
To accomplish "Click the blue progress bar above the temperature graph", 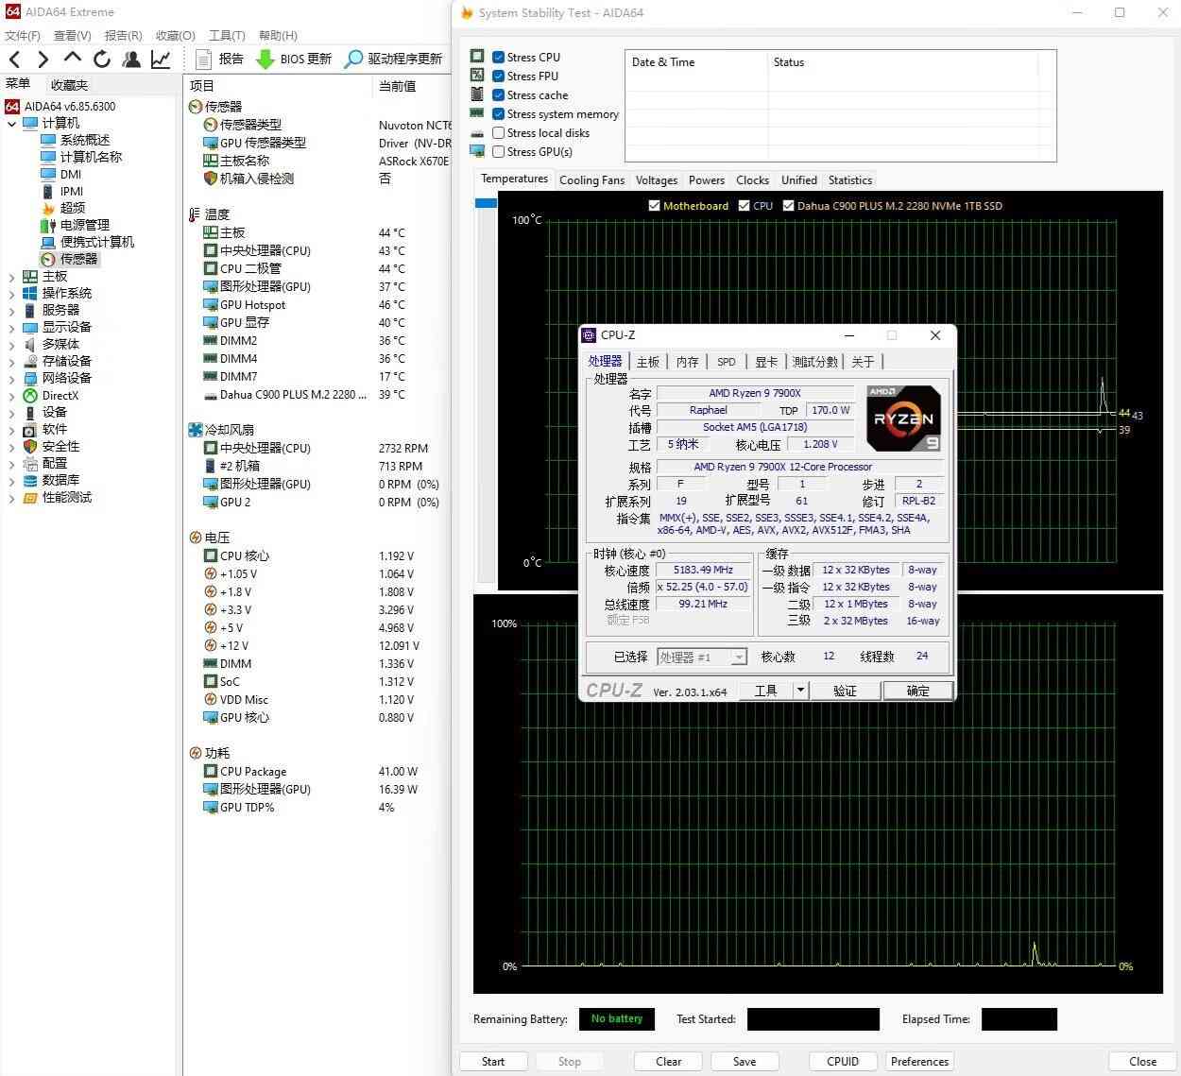I will pos(485,202).
